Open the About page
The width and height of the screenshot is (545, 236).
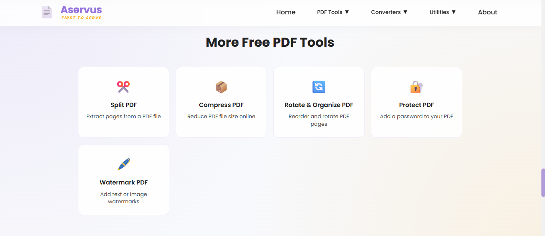click(x=487, y=12)
